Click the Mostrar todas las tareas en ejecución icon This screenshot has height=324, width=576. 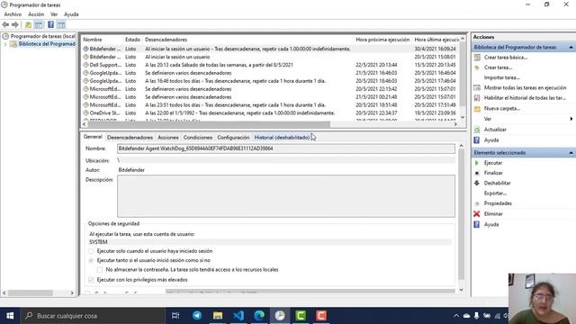(477, 88)
